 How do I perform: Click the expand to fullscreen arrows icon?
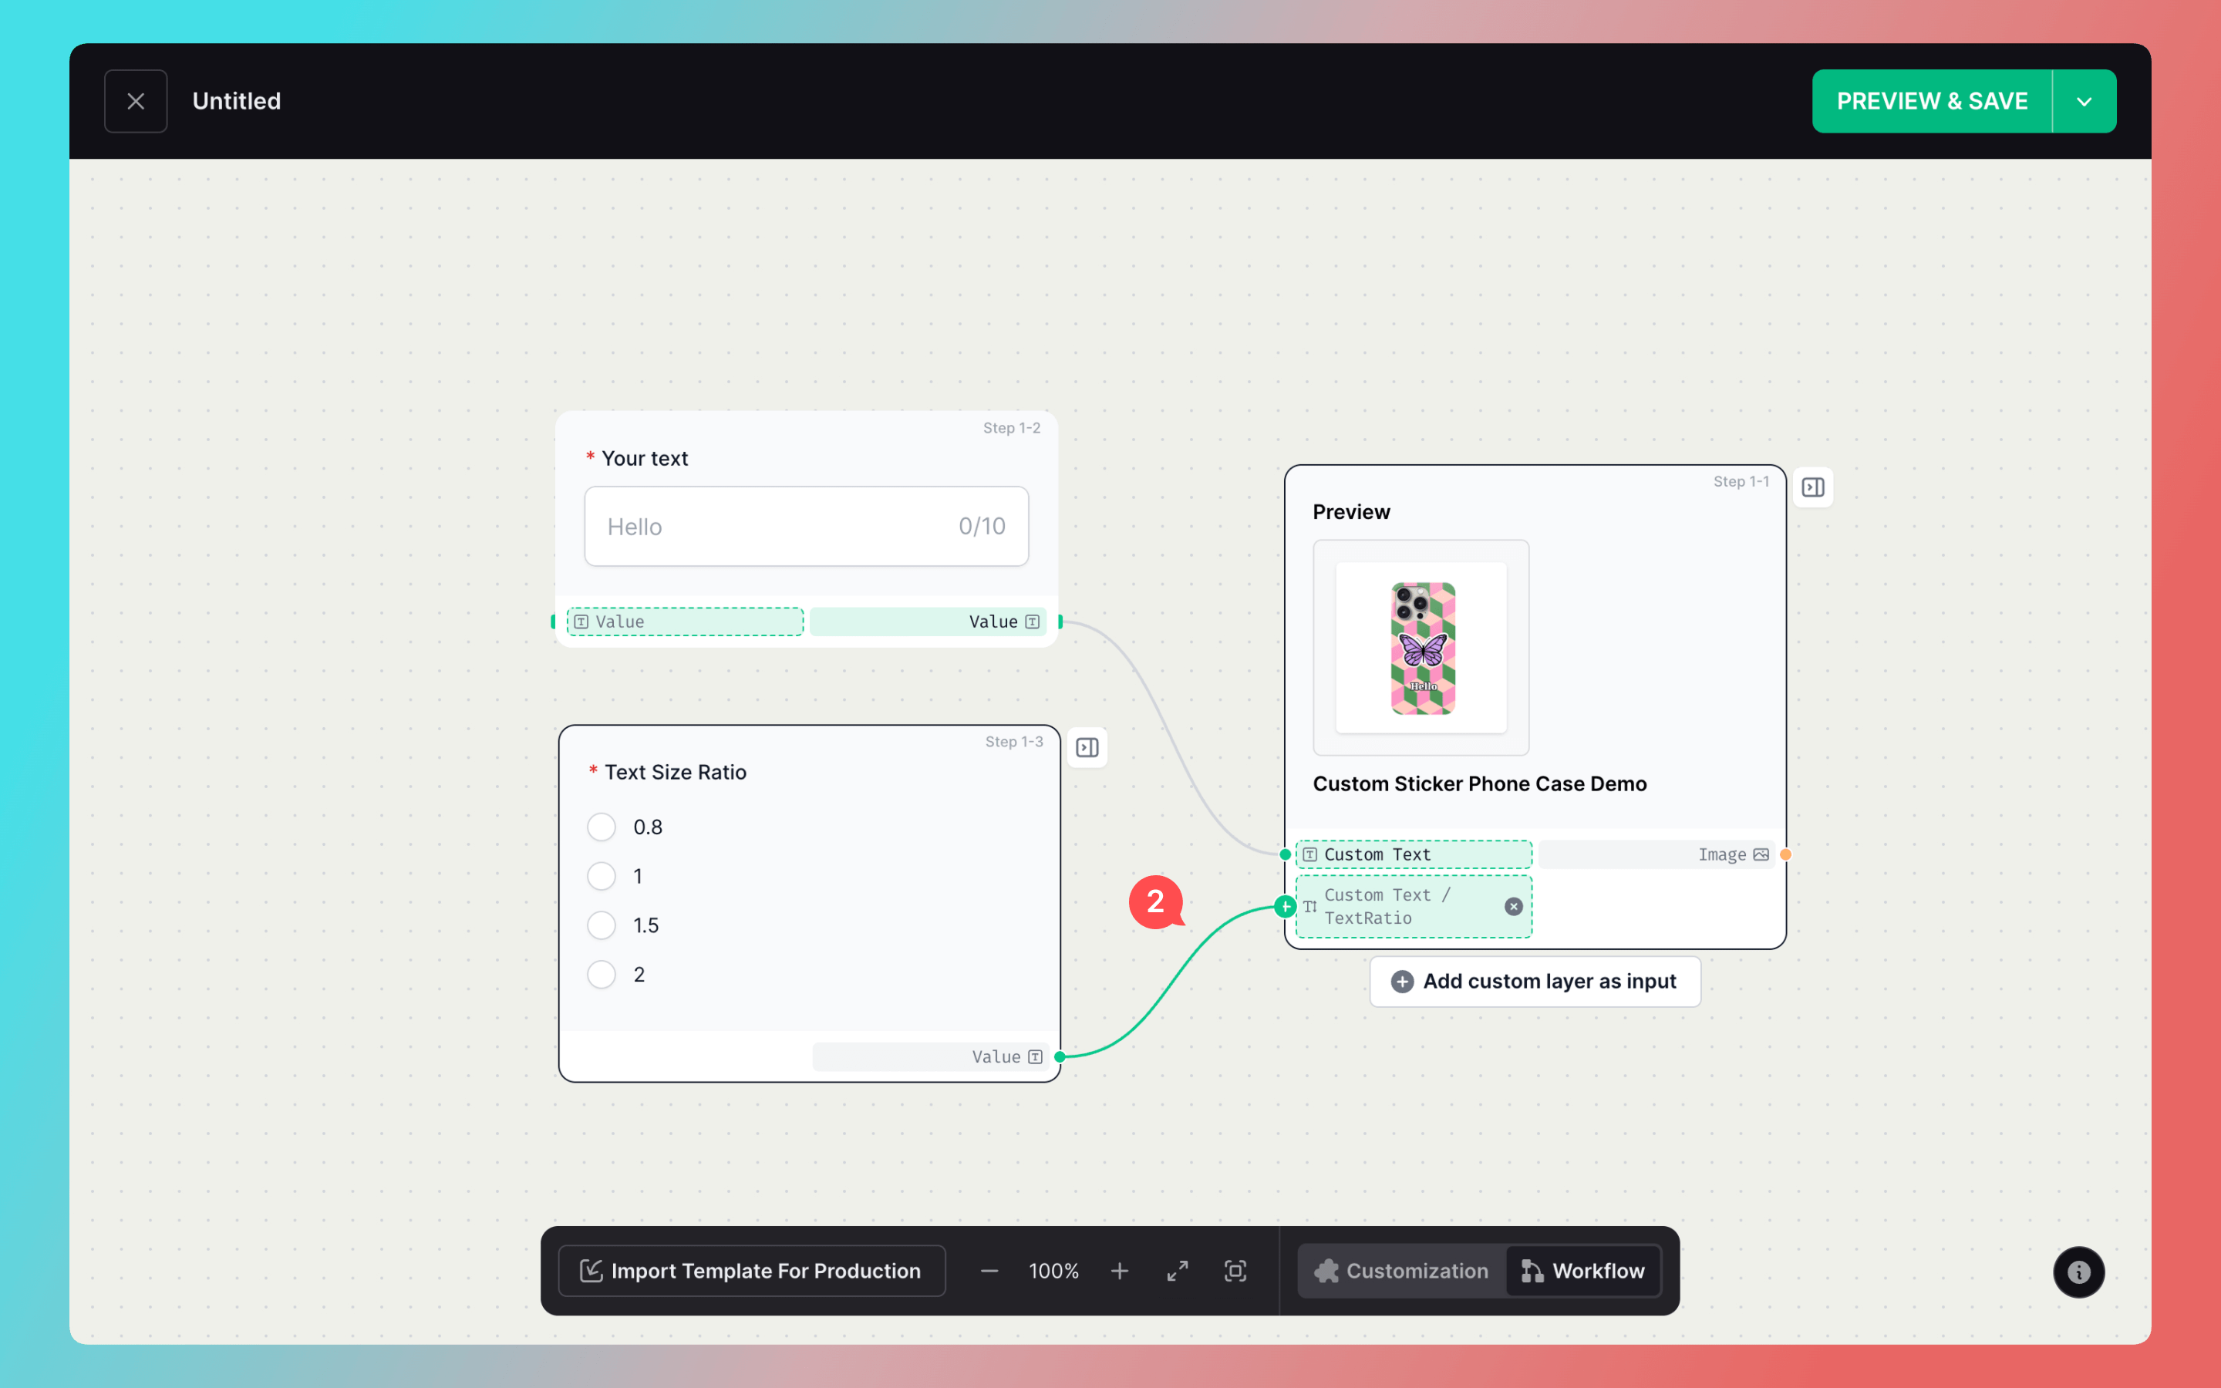click(x=1178, y=1271)
